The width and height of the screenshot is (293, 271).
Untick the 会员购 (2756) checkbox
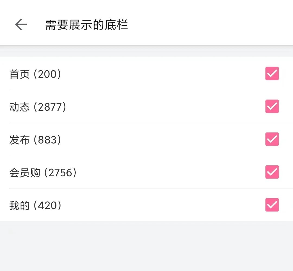[272, 172]
